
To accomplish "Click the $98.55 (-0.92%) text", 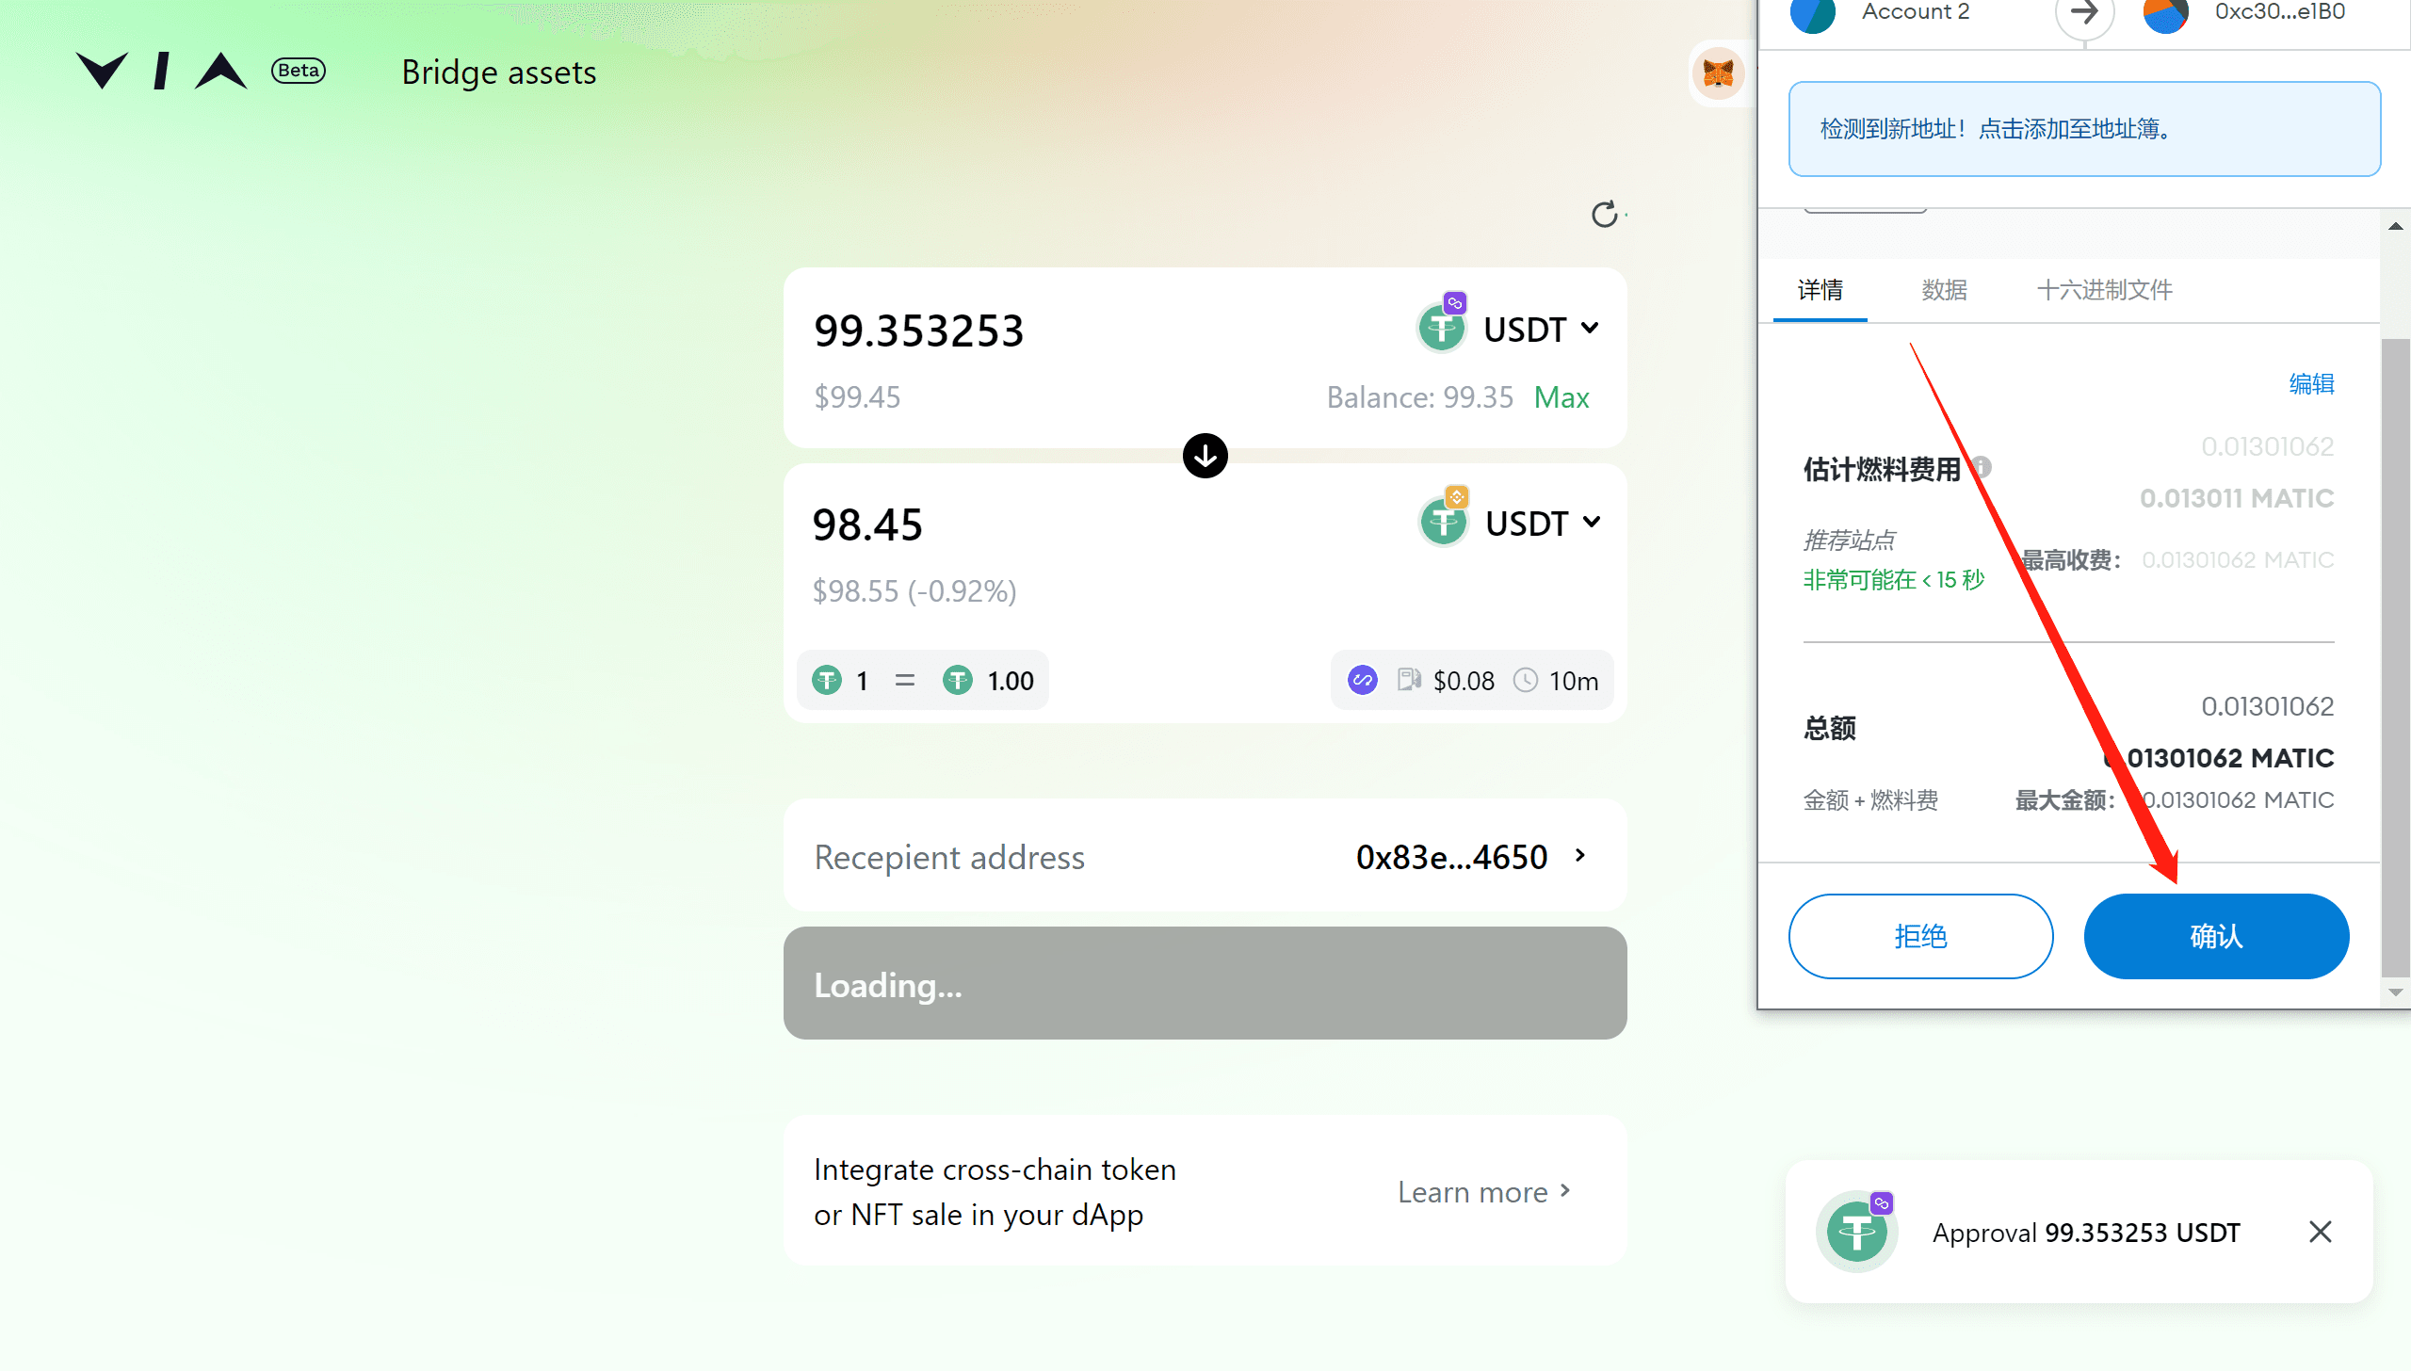I will point(914,590).
